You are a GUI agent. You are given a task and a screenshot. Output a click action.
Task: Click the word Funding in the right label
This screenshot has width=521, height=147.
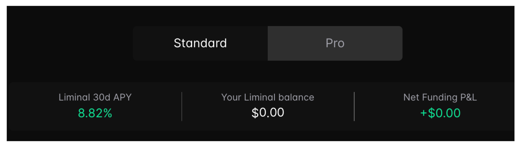pyautogui.click(x=439, y=97)
